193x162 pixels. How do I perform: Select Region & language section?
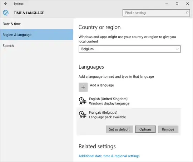tap(36, 35)
